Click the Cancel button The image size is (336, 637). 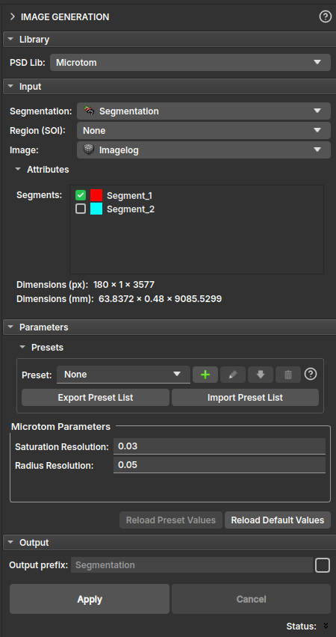(x=251, y=599)
